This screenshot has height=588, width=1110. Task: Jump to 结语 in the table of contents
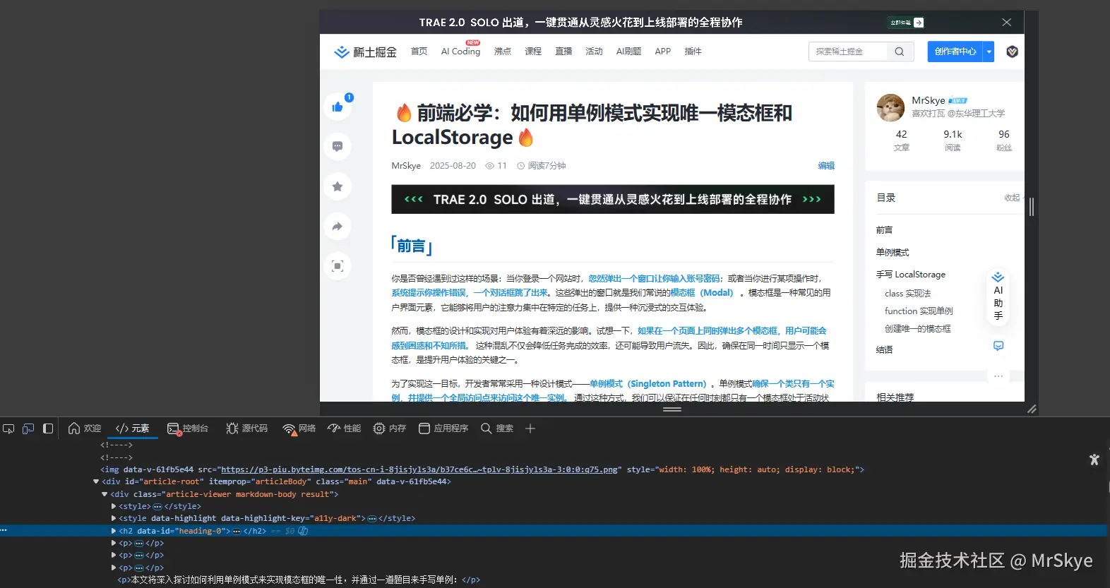pos(884,350)
